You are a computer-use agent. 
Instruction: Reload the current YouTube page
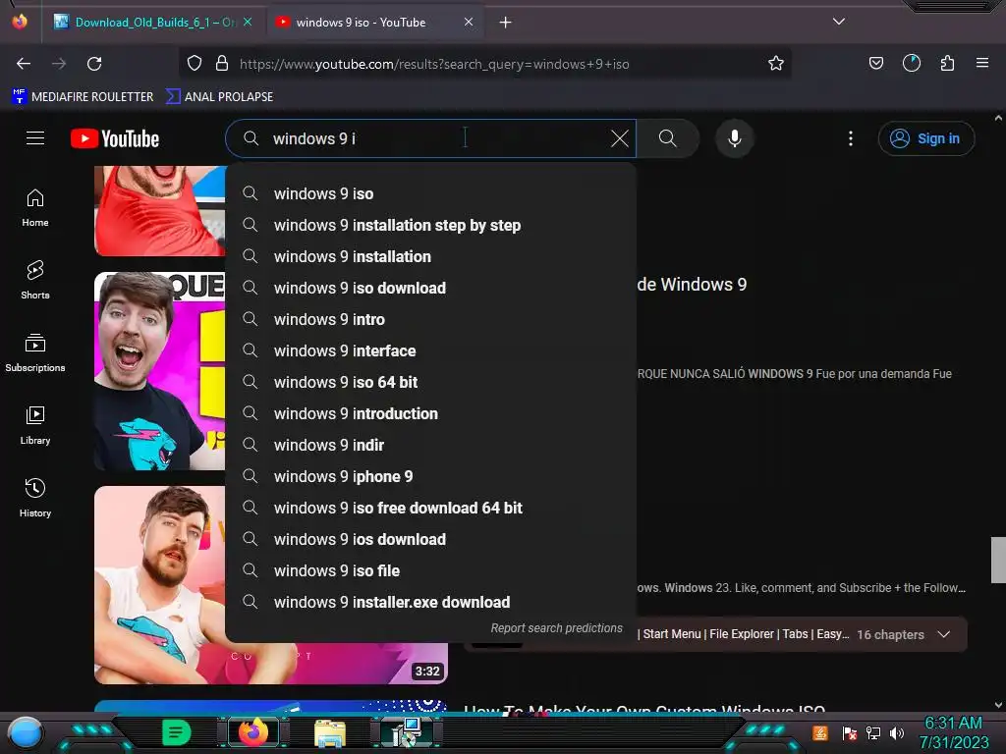(94, 64)
